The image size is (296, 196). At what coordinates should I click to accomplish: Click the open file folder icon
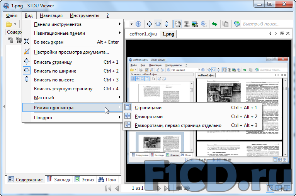pyautogui.click(x=9, y=24)
